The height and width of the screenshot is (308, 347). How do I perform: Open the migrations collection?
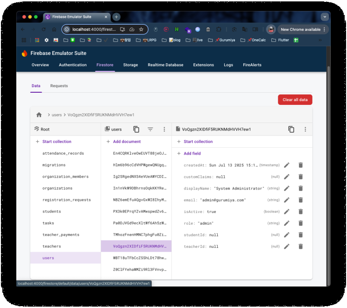click(65, 165)
